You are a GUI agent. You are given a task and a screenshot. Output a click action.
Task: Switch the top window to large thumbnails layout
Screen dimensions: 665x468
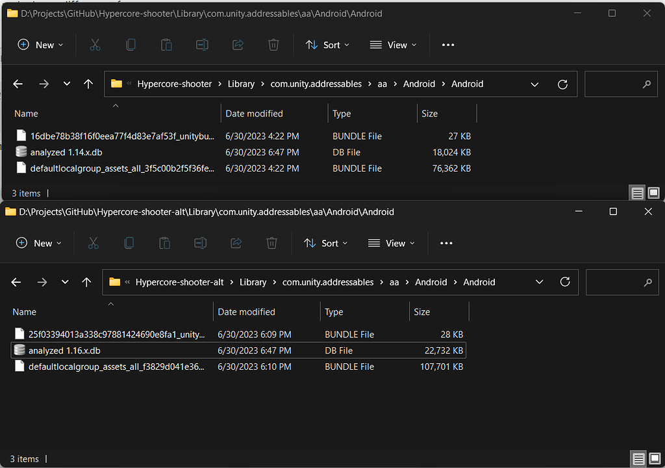click(653, 192)
